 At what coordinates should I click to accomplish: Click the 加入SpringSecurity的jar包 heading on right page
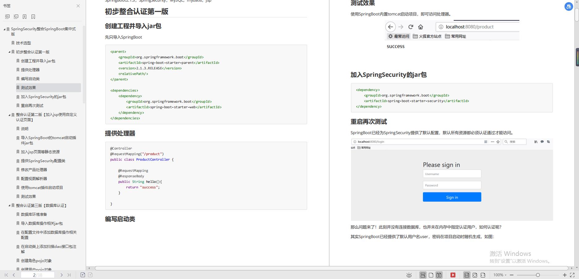389,75
